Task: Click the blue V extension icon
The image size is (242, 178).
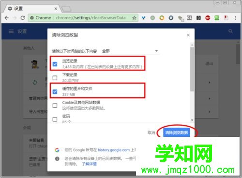Action: pos(143,18)
